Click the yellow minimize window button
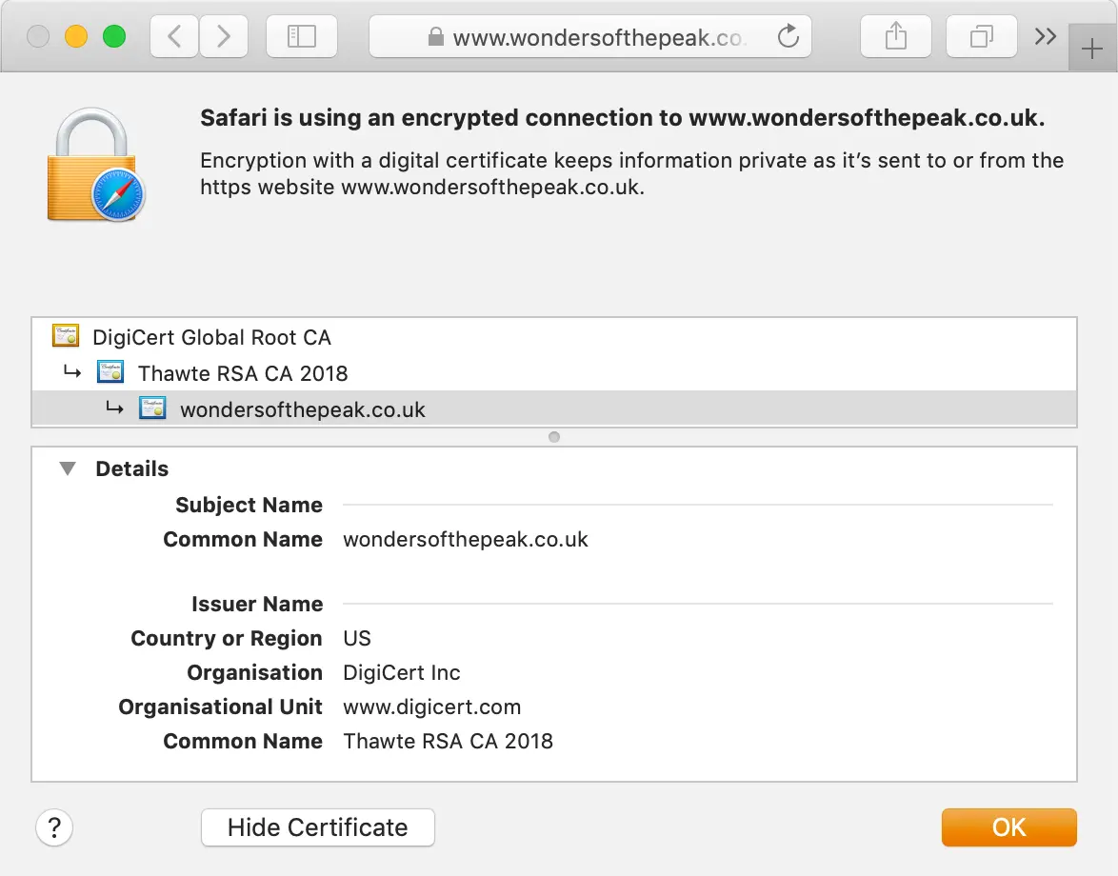The height and width of the screenshot is (876, 1118). coord(76,35)
